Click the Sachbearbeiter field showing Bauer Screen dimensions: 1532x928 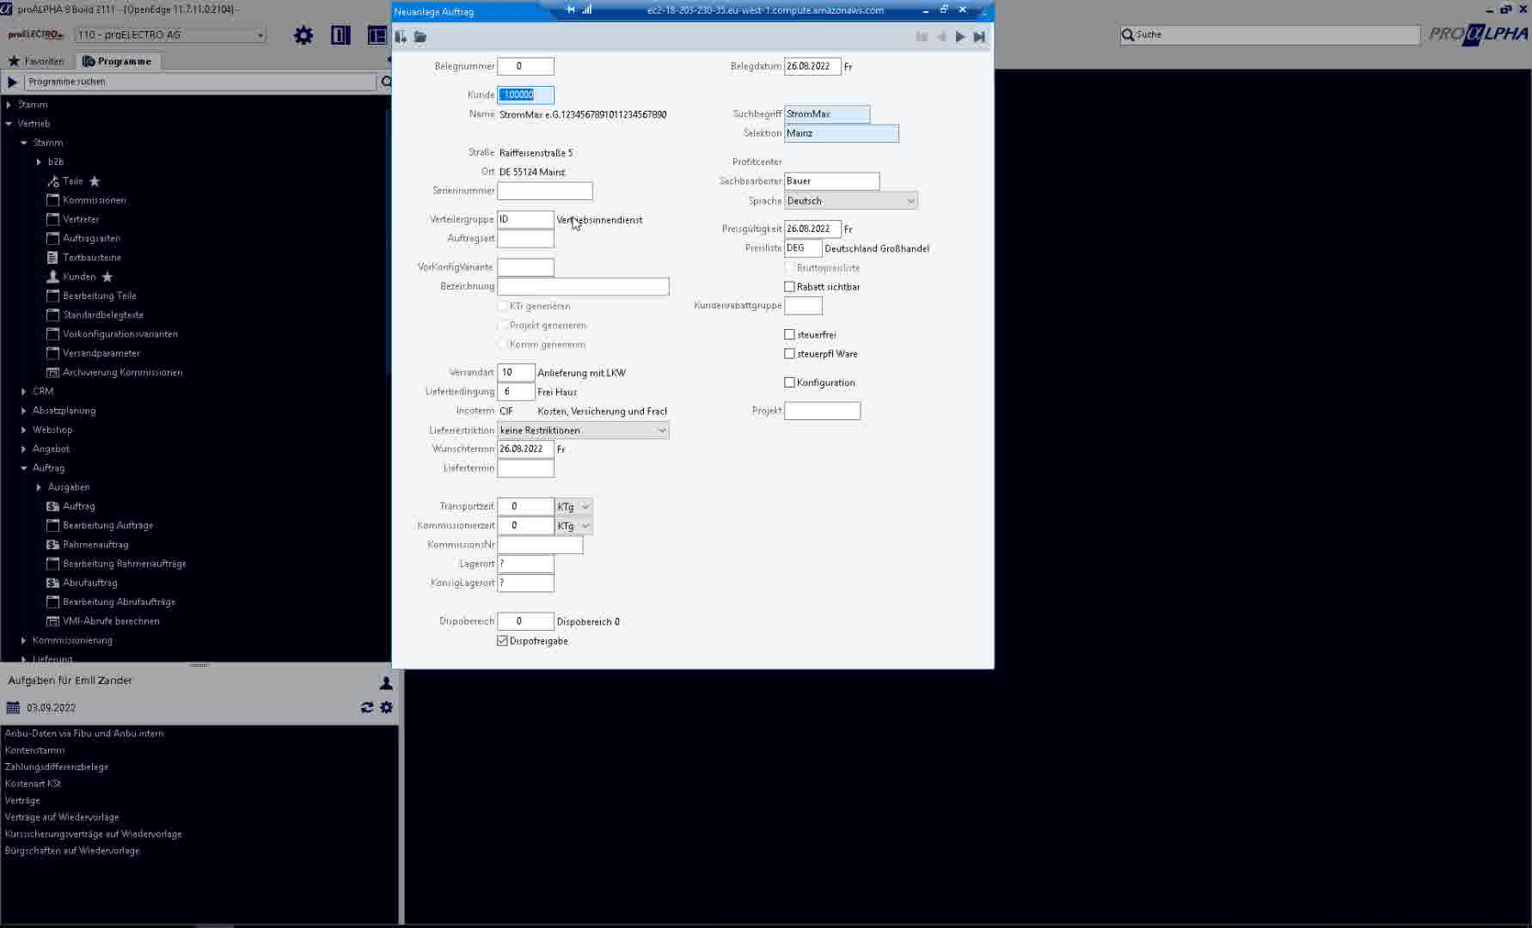(x=831, y=181)
